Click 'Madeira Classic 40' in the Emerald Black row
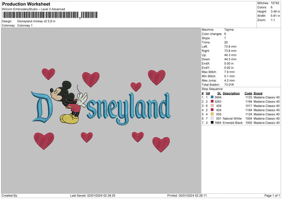The image size is (282, 199). [266, 122]
